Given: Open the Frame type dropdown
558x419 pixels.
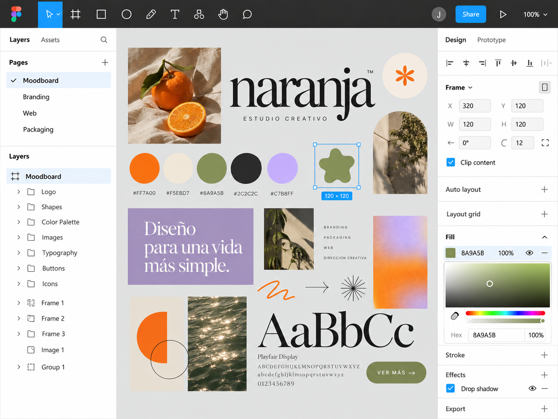Looking at the screenshot, I should (459, 88).
